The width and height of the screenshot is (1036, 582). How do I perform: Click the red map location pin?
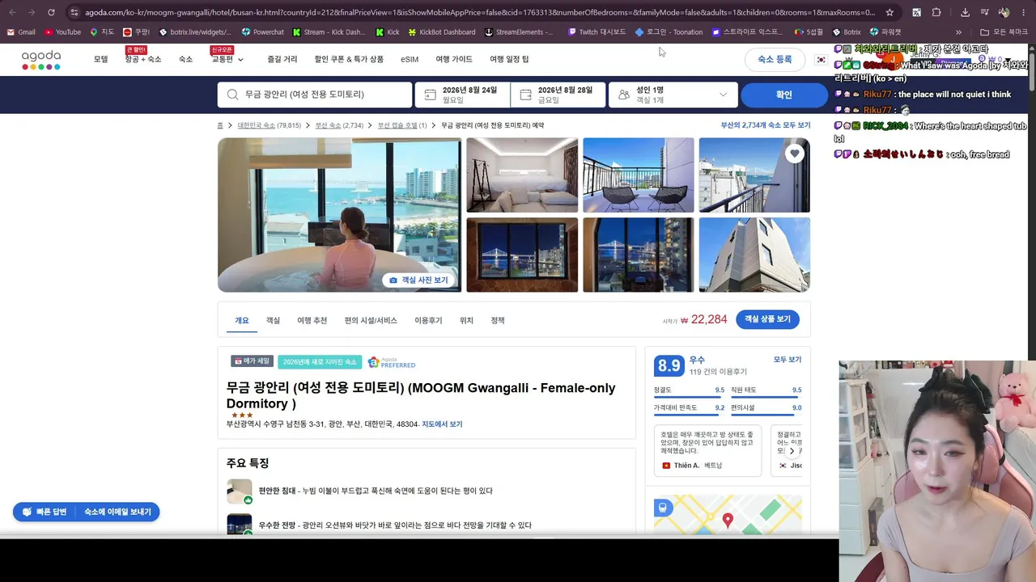[728, 521]
